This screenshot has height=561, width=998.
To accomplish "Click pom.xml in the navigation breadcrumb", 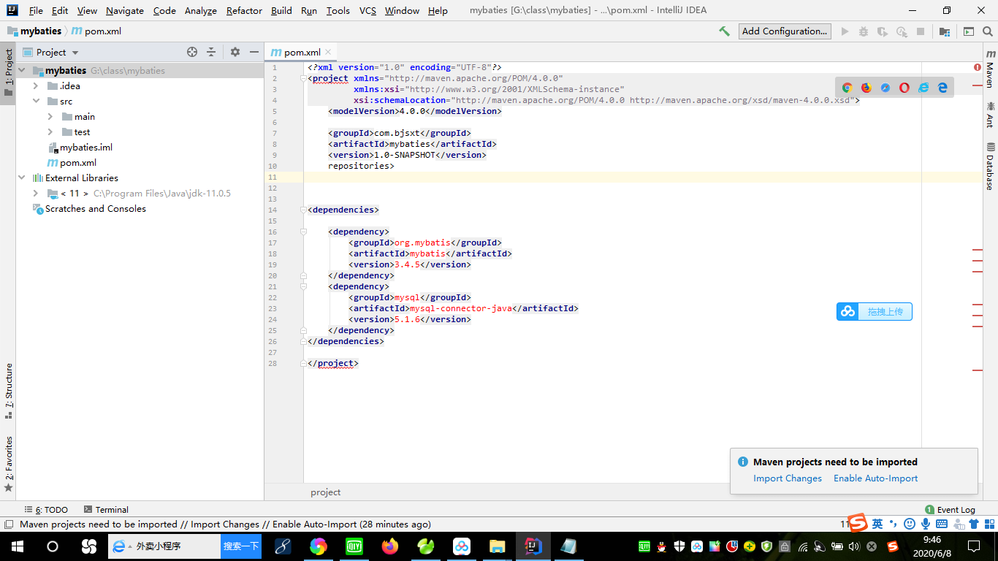I will [96, 31].
